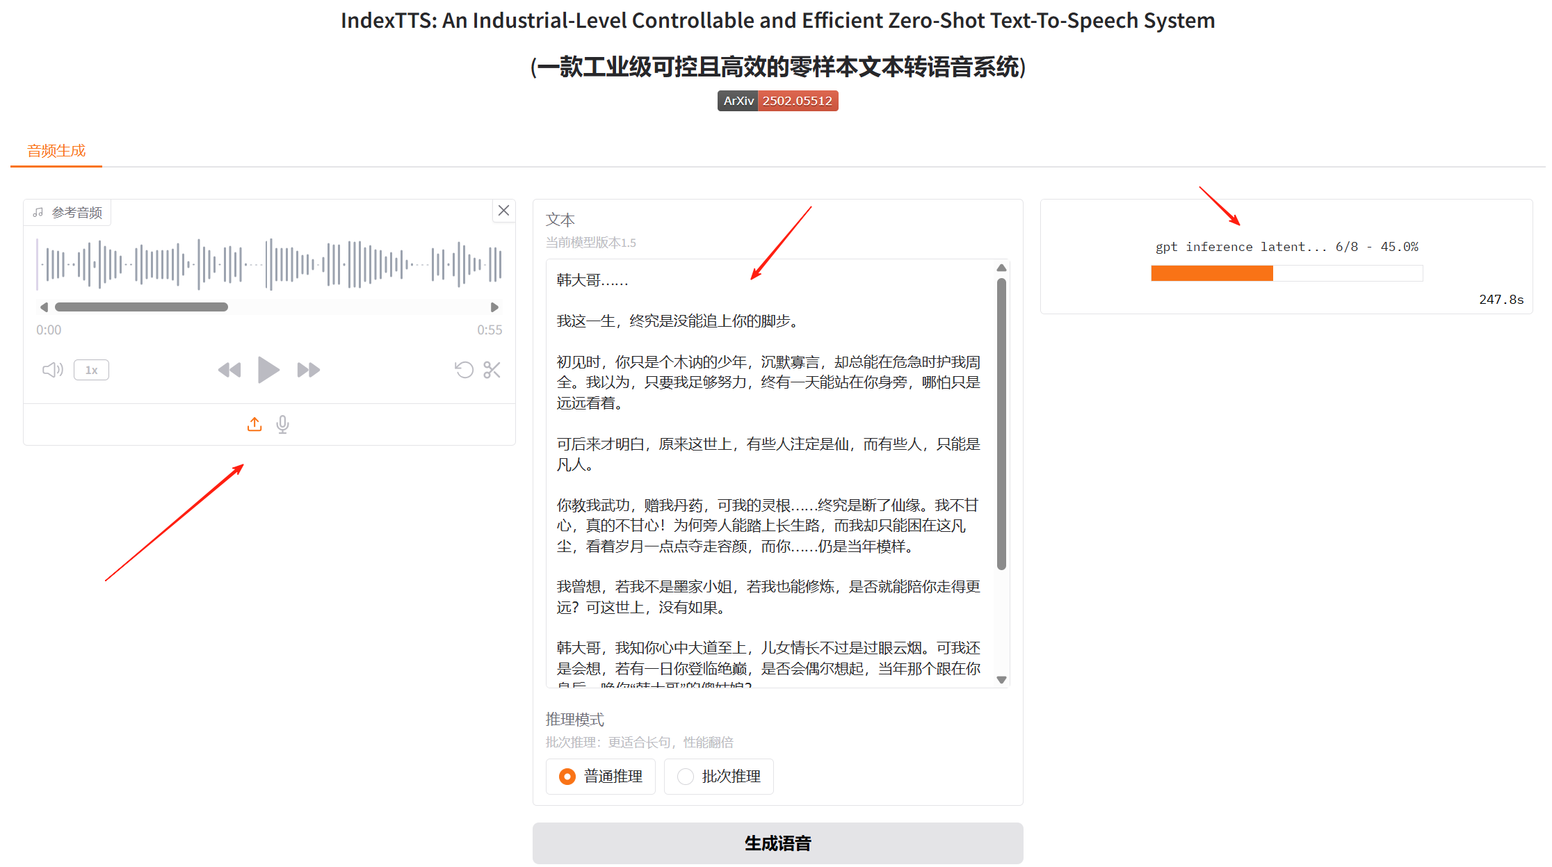Switch to 音频生成 tab

[x=56, y=151]
